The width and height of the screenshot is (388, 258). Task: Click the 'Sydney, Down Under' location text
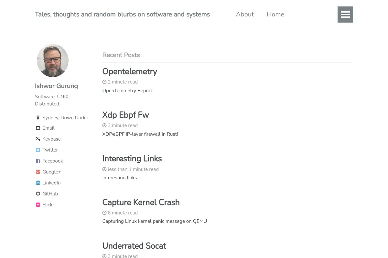[65, 118]
